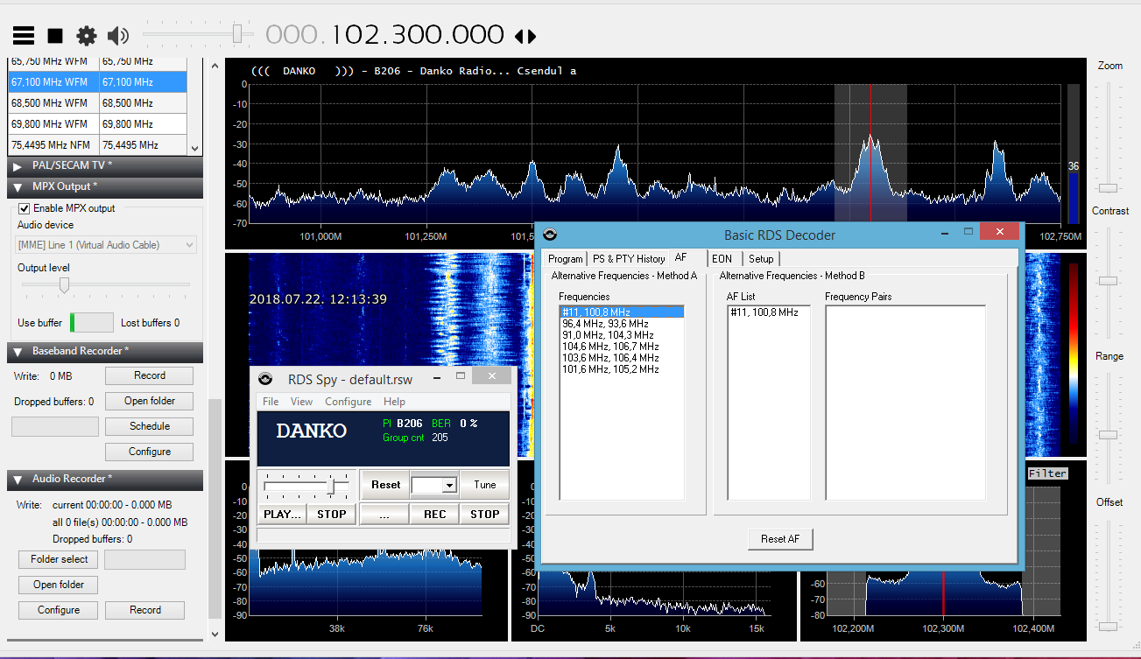Click the RDS Spy window title icon
This screenshot has width=1141, height=659.
[265, 379]
